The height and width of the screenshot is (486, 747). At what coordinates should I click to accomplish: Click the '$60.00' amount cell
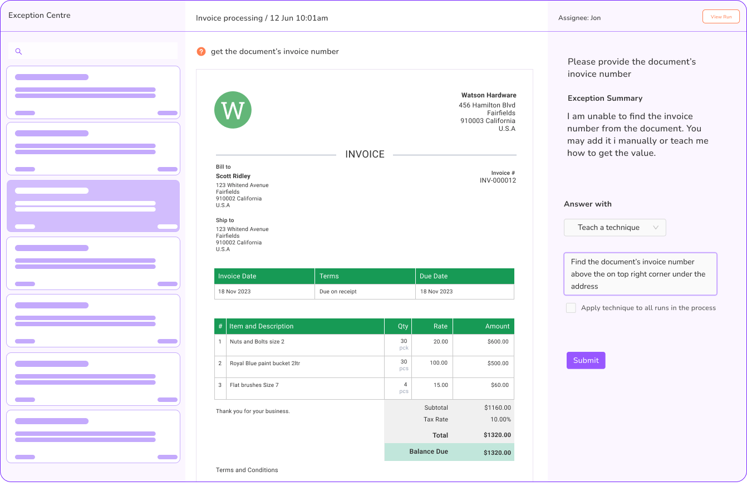(483, 389)
